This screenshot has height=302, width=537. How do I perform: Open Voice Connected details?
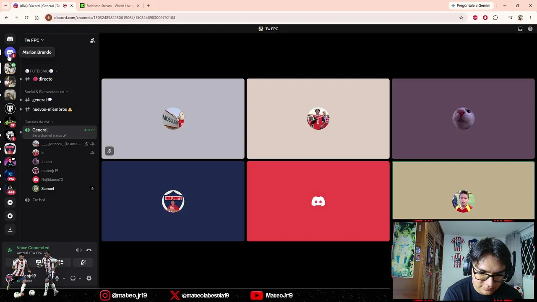[33, 248]
